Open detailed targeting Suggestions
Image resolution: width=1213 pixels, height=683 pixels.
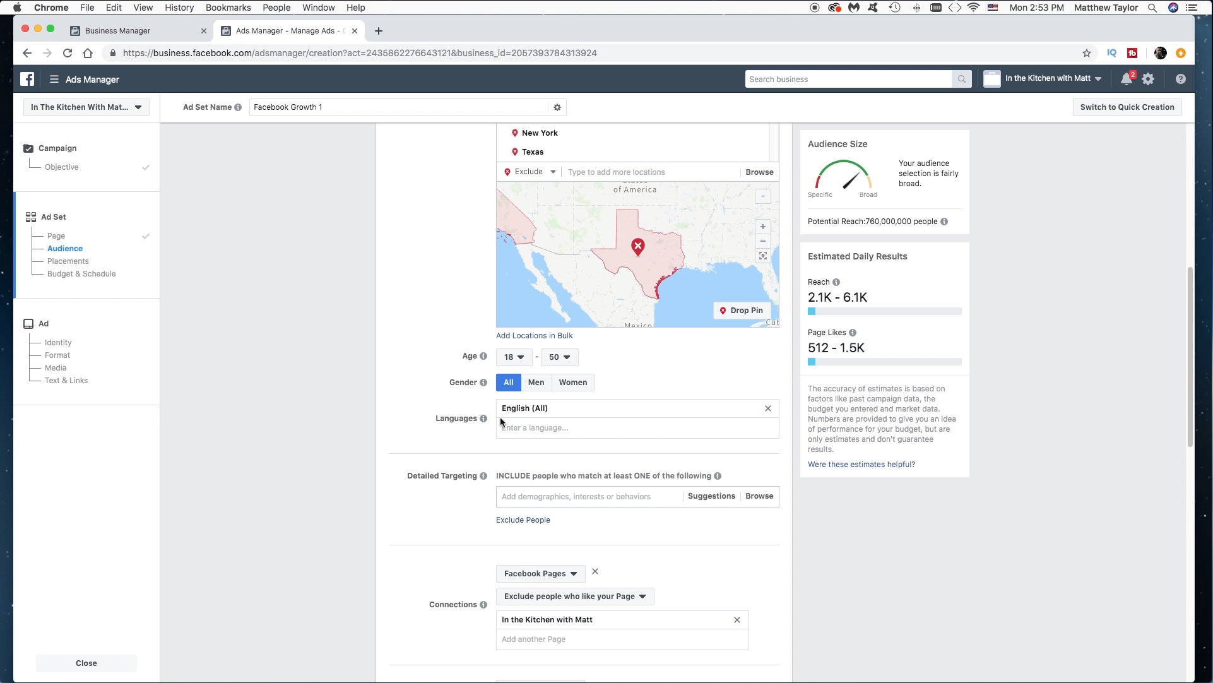711,496
